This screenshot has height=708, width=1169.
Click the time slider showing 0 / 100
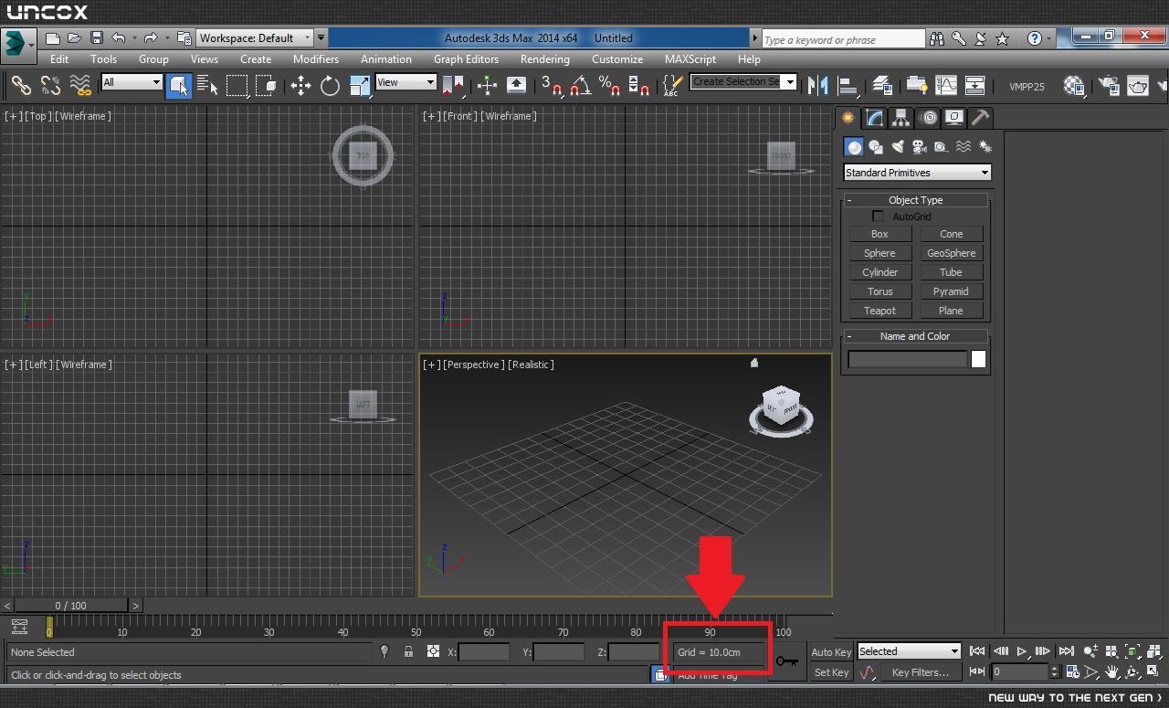[x=70, y=606]
